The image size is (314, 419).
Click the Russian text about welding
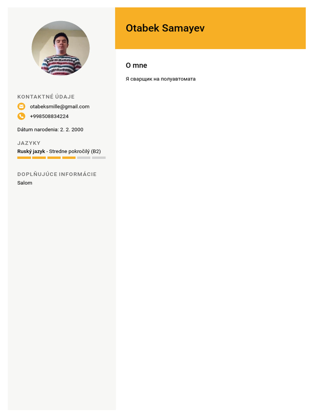pos(161,79)
